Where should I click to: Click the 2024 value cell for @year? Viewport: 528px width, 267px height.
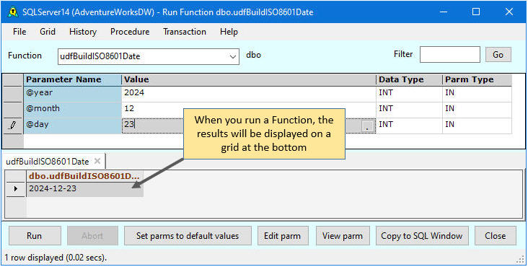249,94
